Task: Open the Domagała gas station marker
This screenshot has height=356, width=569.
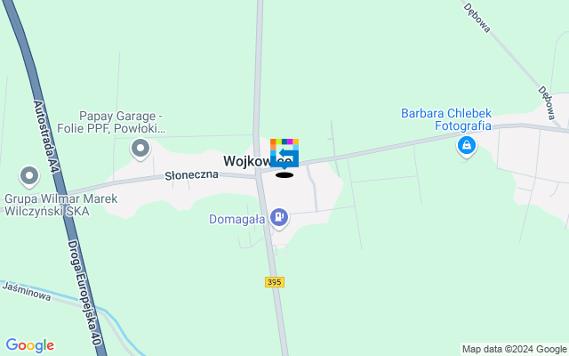Action: pos(279,218)
